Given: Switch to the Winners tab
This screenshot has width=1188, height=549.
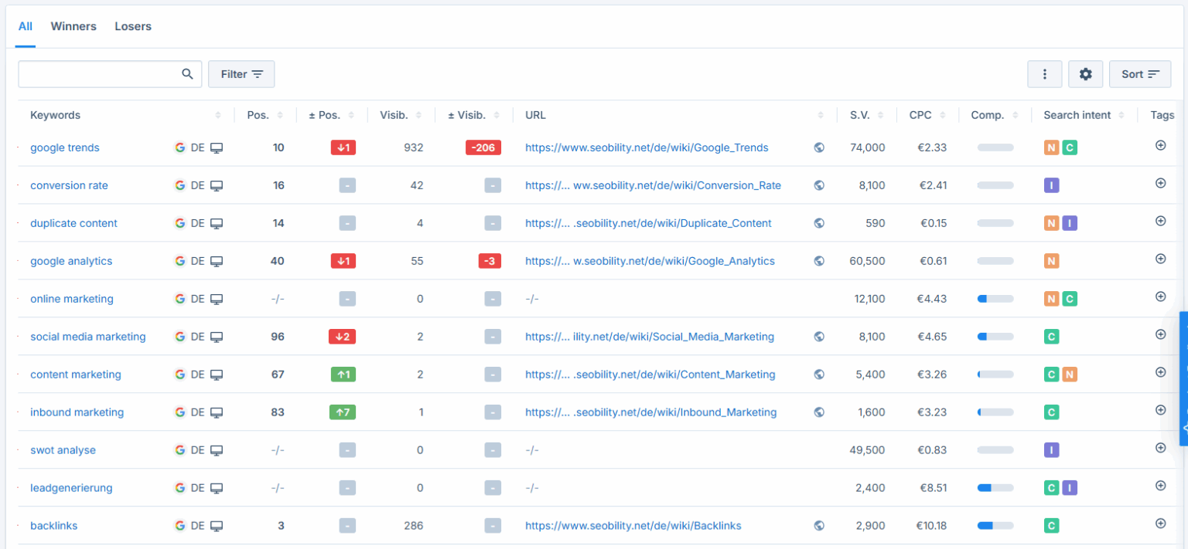Looking at the screenshot, I should pyautogui.click(x=73, y=26).
